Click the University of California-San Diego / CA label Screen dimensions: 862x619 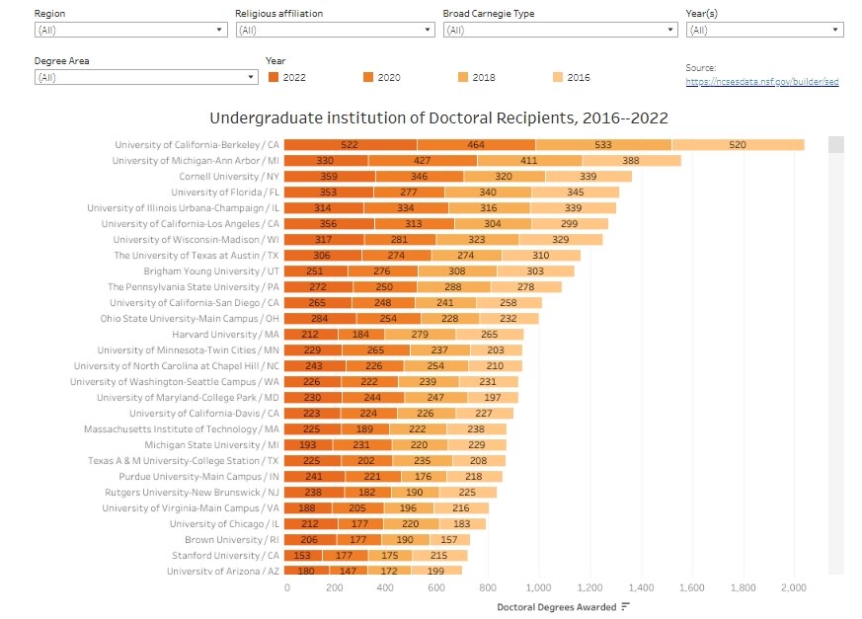[x=195, y=303]
